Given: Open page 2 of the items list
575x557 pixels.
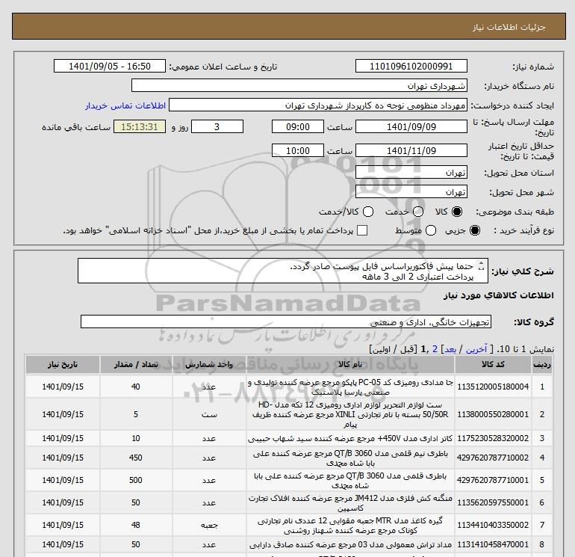Looking at the screenshot, I should (435, 349).
